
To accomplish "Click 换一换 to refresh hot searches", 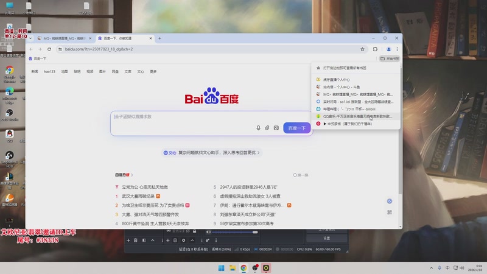I will pyautogui.click(x=300, y=175).
